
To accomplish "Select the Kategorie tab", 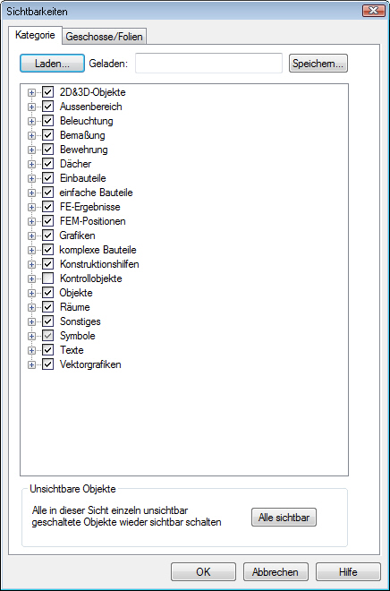I will pos(35,35).
